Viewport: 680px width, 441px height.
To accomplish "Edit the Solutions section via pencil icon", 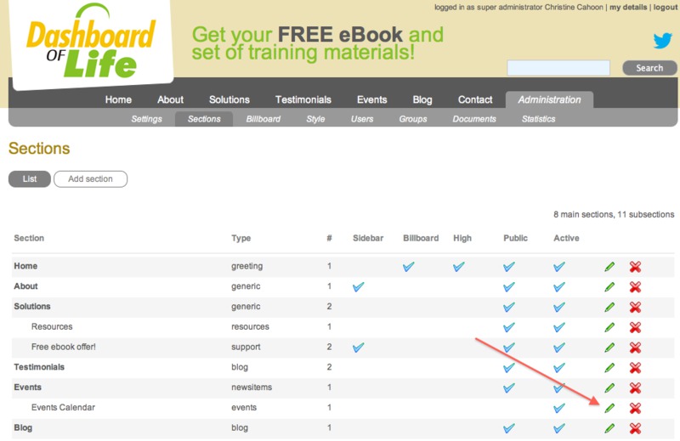I will coord(609,307).
